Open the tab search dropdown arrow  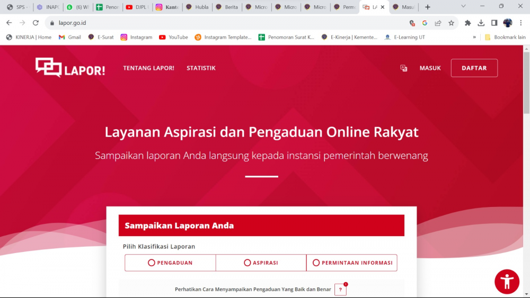[x=463, y=6]
